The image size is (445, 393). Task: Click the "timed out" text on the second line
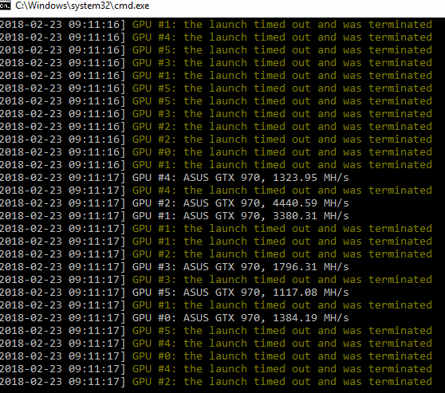click(x=282, y=37)
